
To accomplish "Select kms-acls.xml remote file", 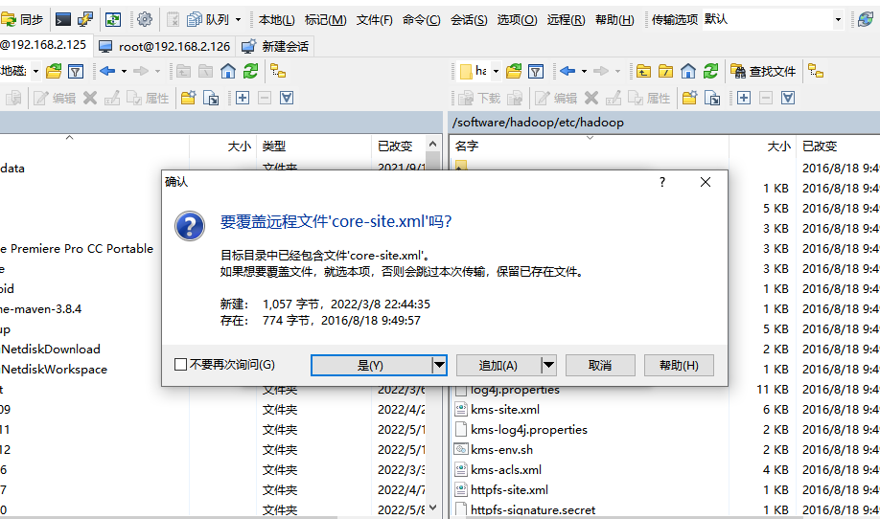I will 506,470.
